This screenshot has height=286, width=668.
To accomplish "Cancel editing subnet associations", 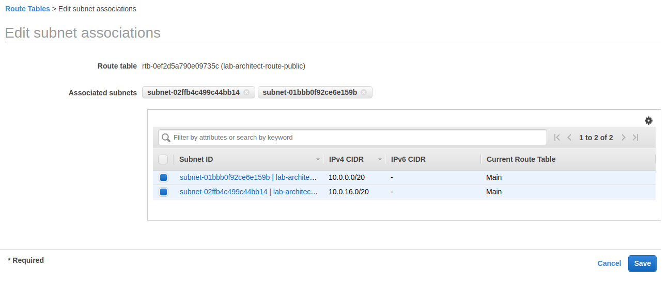I will pos(609,263).
